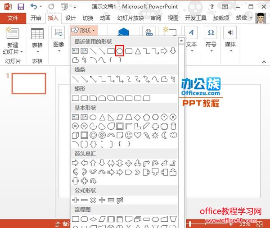The width and height of the screenshot is (270, 228).
Task: Pick the up arrow in block arrows
Action: click(x=93, y=163)
